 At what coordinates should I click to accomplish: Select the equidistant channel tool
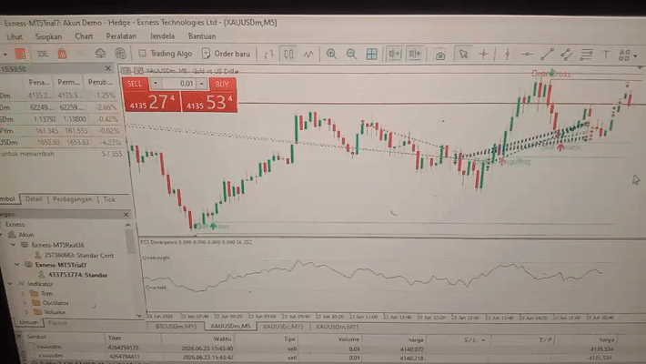click(567, 54)
